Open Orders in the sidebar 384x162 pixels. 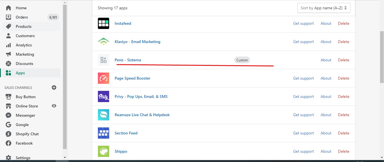(x=22, y=17)
